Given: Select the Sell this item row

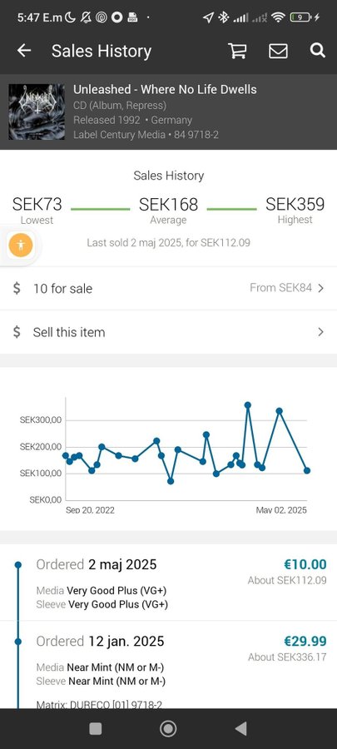Looking at the screenshot, I should (x=168, y=332).
